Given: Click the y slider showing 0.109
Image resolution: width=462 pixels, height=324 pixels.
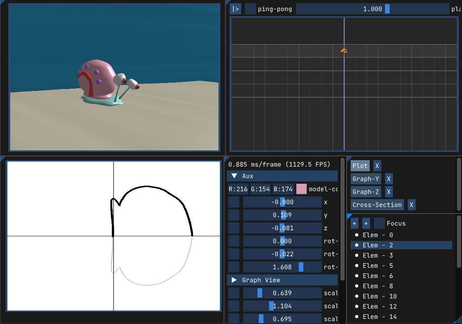Looking at the screenshot, I should coord(282,215).
